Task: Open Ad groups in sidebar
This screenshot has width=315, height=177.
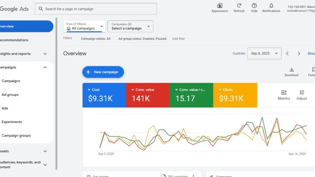Action: (10, 95)
